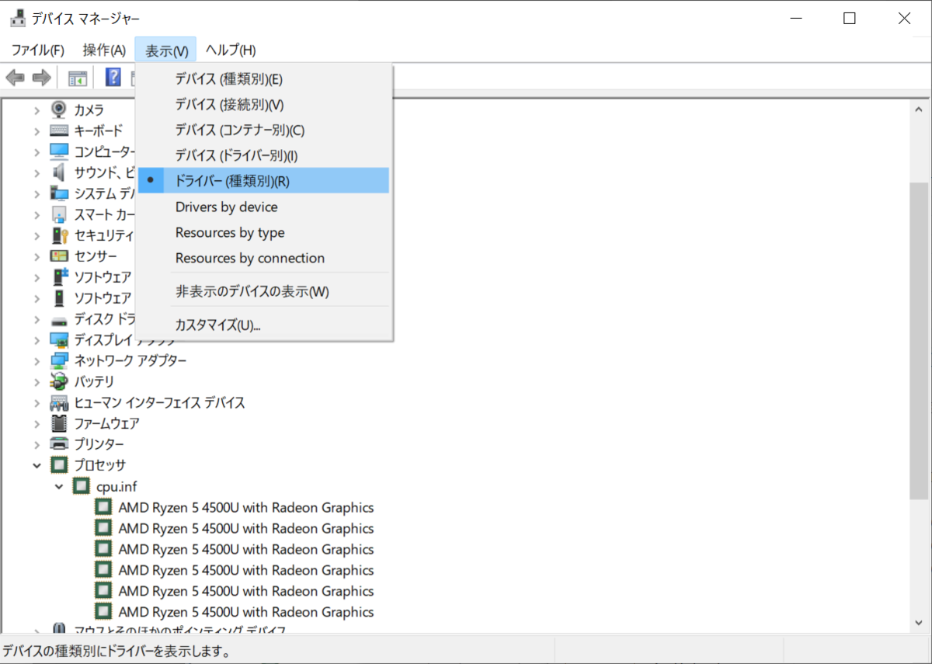The width and height of the screenshot is (932, 664).
Task: Expand the バッテリ category chevron
Action: (x=37, y=382)
